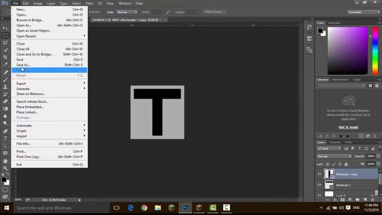Toggle lock all
This screenshot has height=215, width=382.
tap(346, 164)
